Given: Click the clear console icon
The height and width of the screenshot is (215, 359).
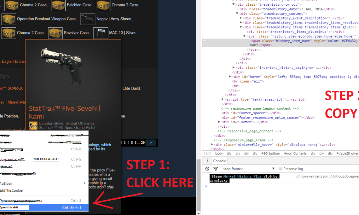Looking at the screenshot, I should (207, 168).
